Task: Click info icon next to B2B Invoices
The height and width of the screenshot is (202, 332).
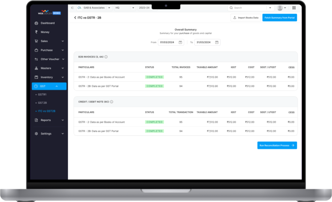Action: click(106, 57)
